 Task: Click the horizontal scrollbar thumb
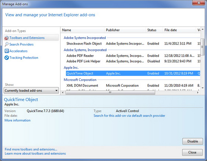[110, 92]
